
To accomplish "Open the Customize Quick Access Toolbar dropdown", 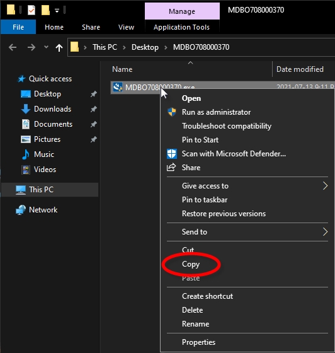I will 57,11.
